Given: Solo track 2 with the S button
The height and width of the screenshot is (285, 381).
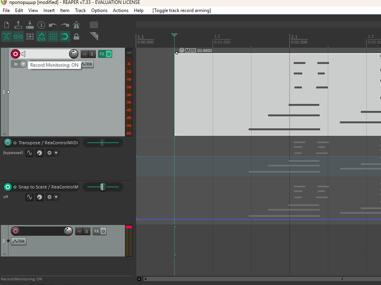Looking at the screenshot, I should 87,231.
